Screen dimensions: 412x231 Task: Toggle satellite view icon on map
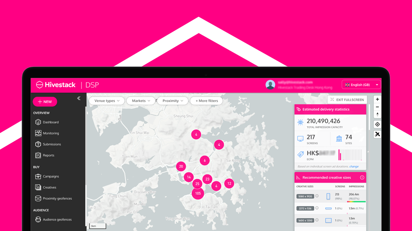coord(377,134)
